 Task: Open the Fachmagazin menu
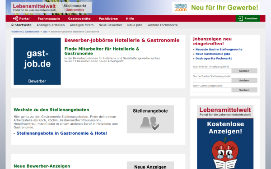coord(49,18)
